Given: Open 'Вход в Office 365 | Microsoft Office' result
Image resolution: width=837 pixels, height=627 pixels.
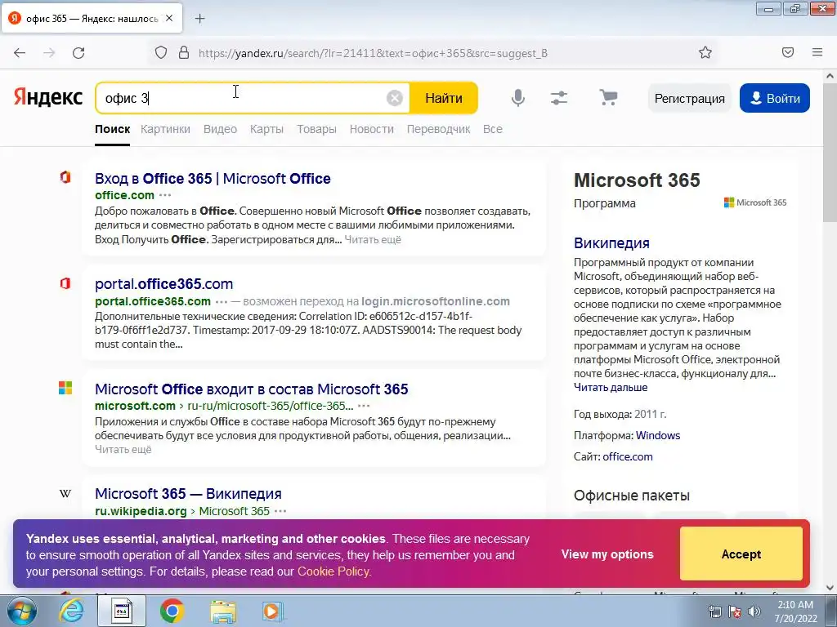Looking at the screenshot, I should [213, 179].
